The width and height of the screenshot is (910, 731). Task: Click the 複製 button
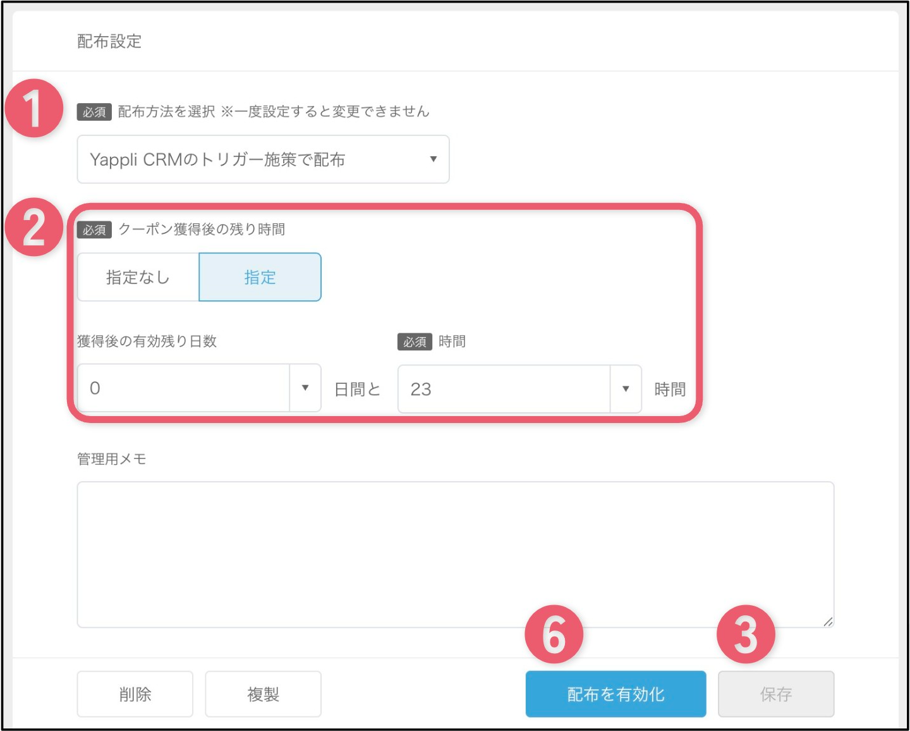tap(263, 694)
